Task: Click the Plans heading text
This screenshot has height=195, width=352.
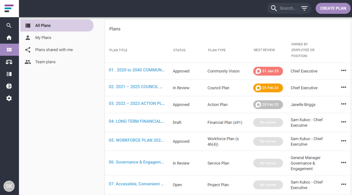Action: [115, 29]
